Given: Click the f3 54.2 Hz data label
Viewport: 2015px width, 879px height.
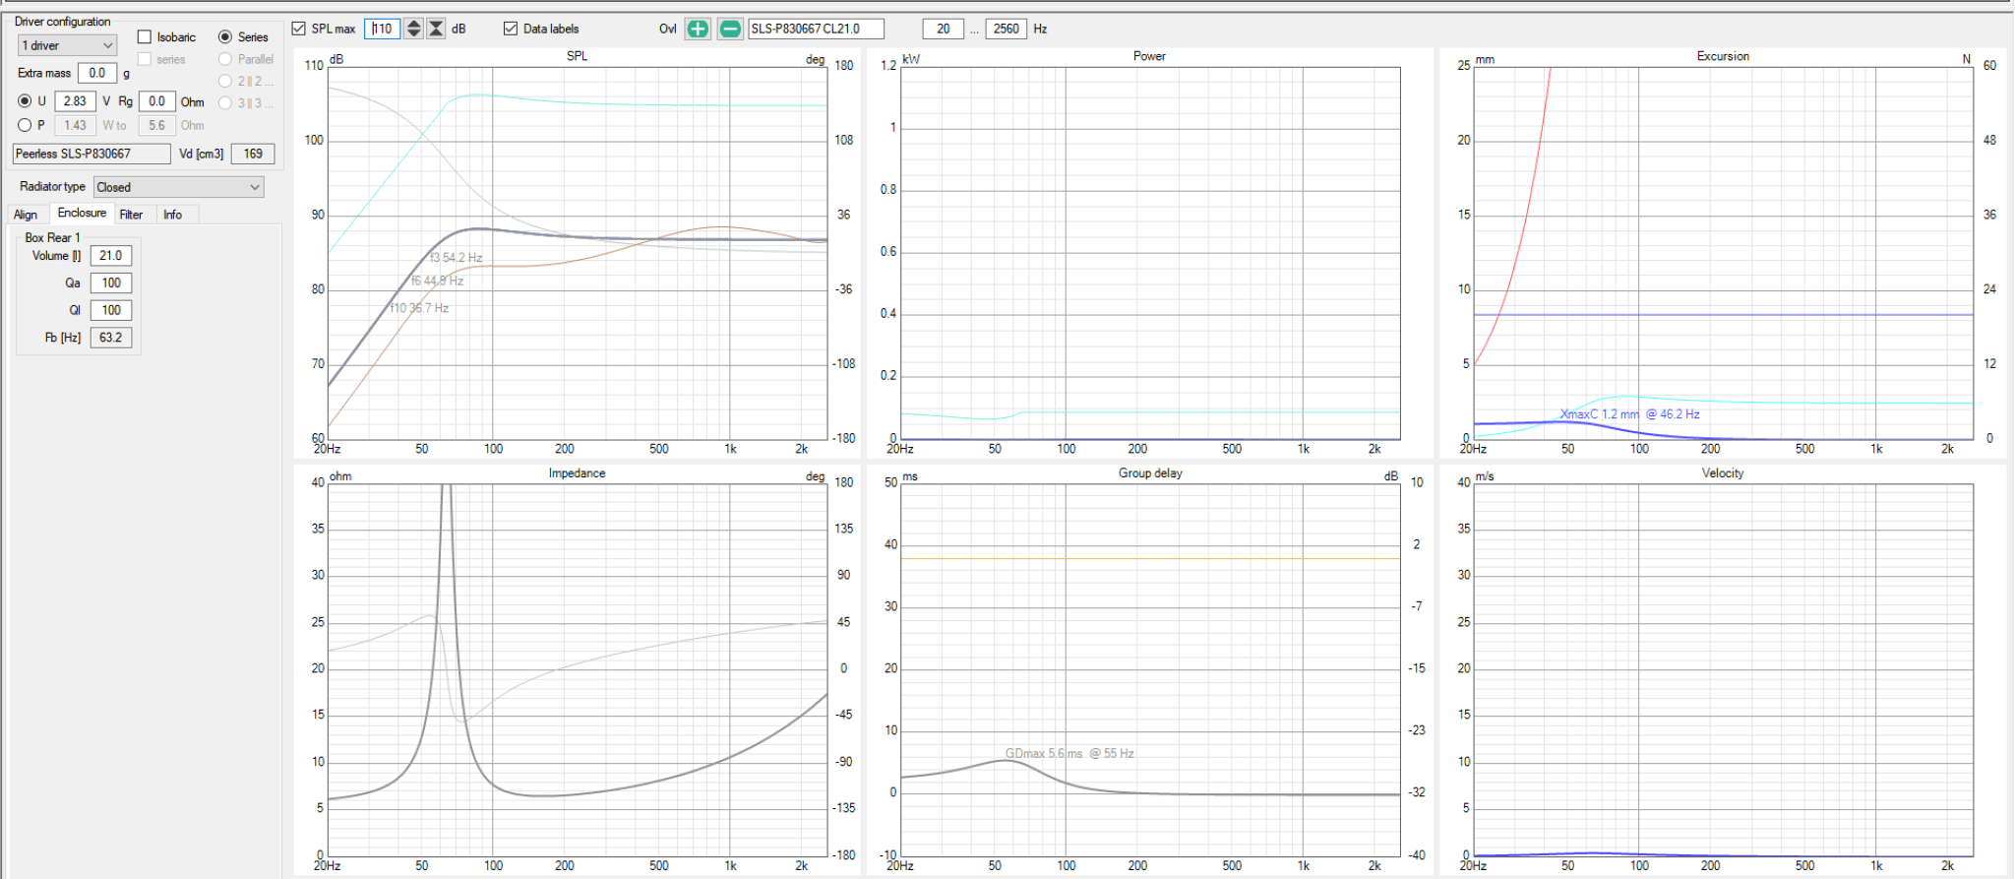Looking at the screenshot, I should (456, 258).
